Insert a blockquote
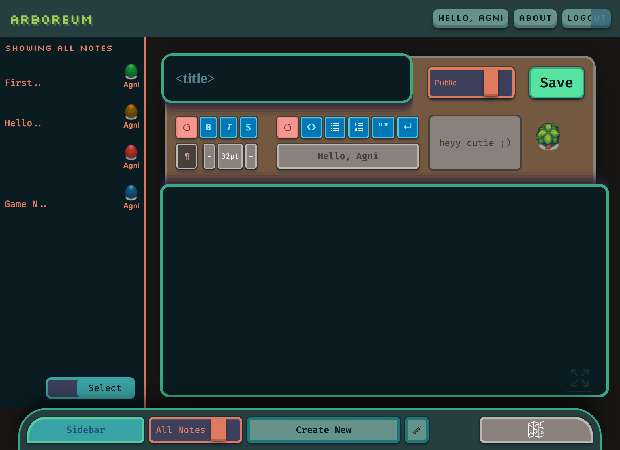Viewport: 620px width, 450px height. tap(383, 127)
